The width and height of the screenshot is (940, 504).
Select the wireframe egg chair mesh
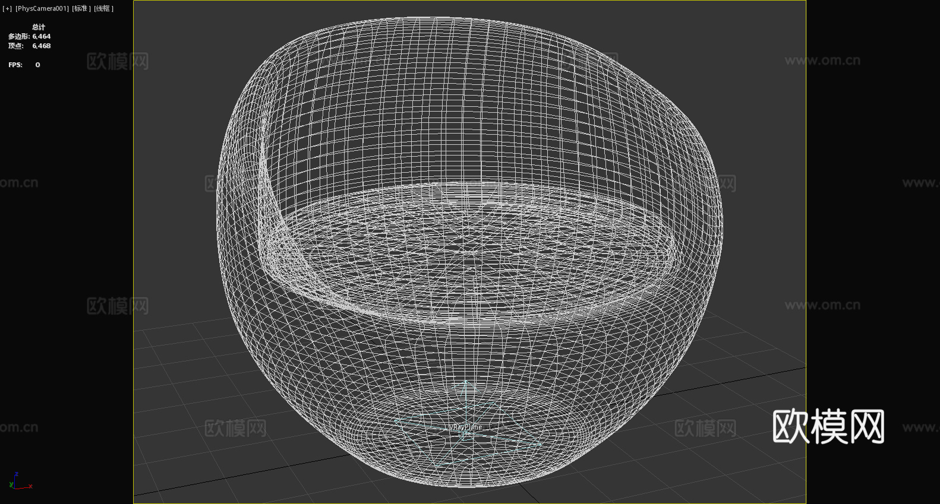click(x=469, y=252)
